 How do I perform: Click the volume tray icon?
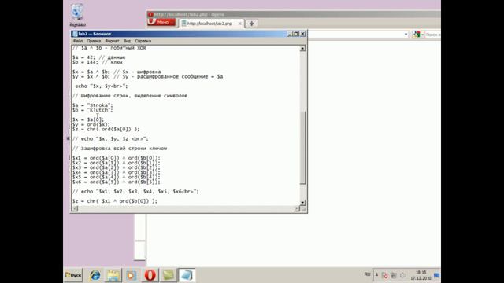402,275
